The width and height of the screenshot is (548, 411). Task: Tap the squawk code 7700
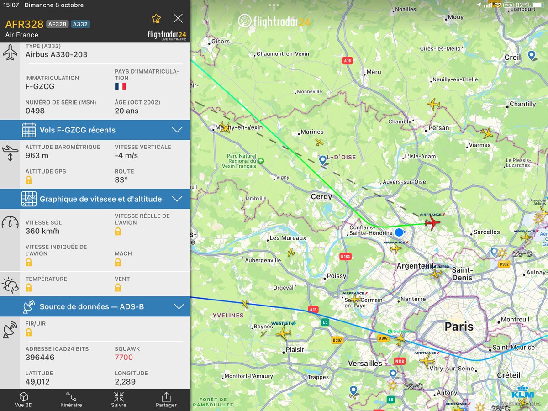(124, 357)
